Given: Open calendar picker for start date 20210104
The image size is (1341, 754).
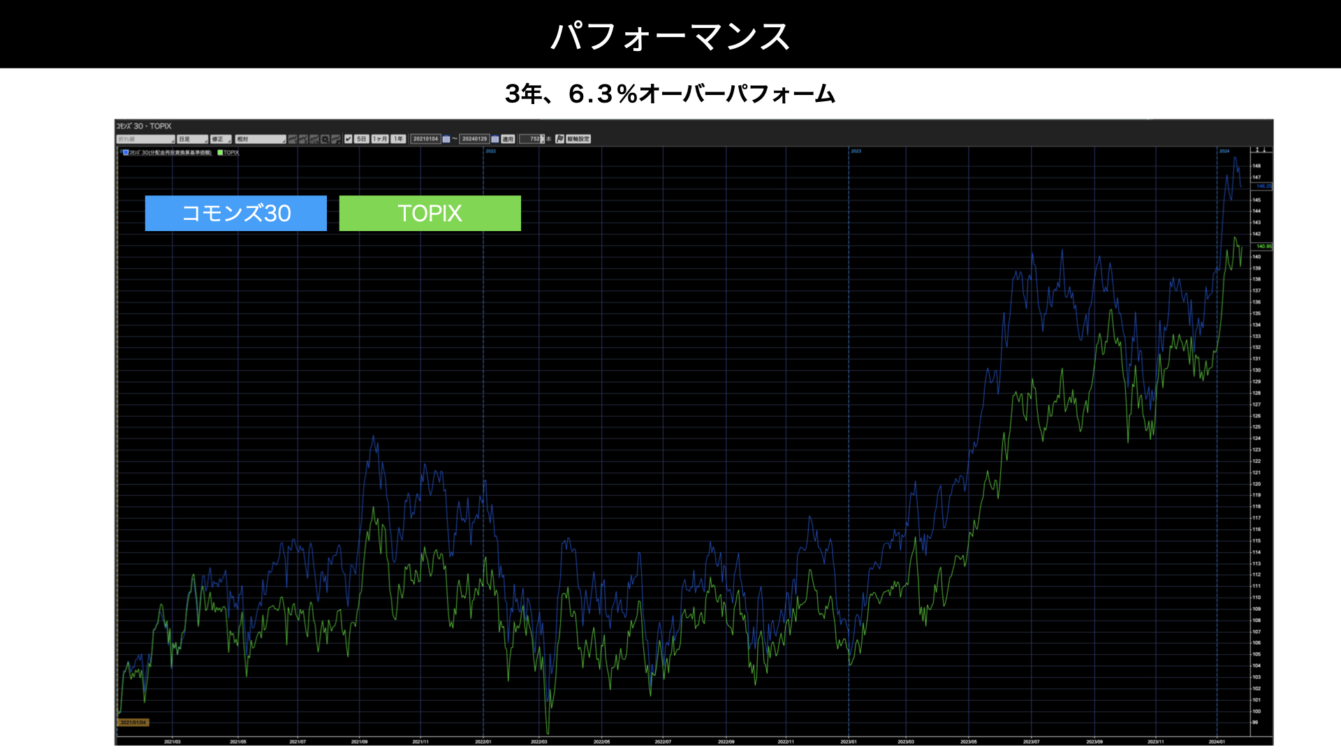Looking at the screenshot, I should pyautogui.click(x=446, y=139).
